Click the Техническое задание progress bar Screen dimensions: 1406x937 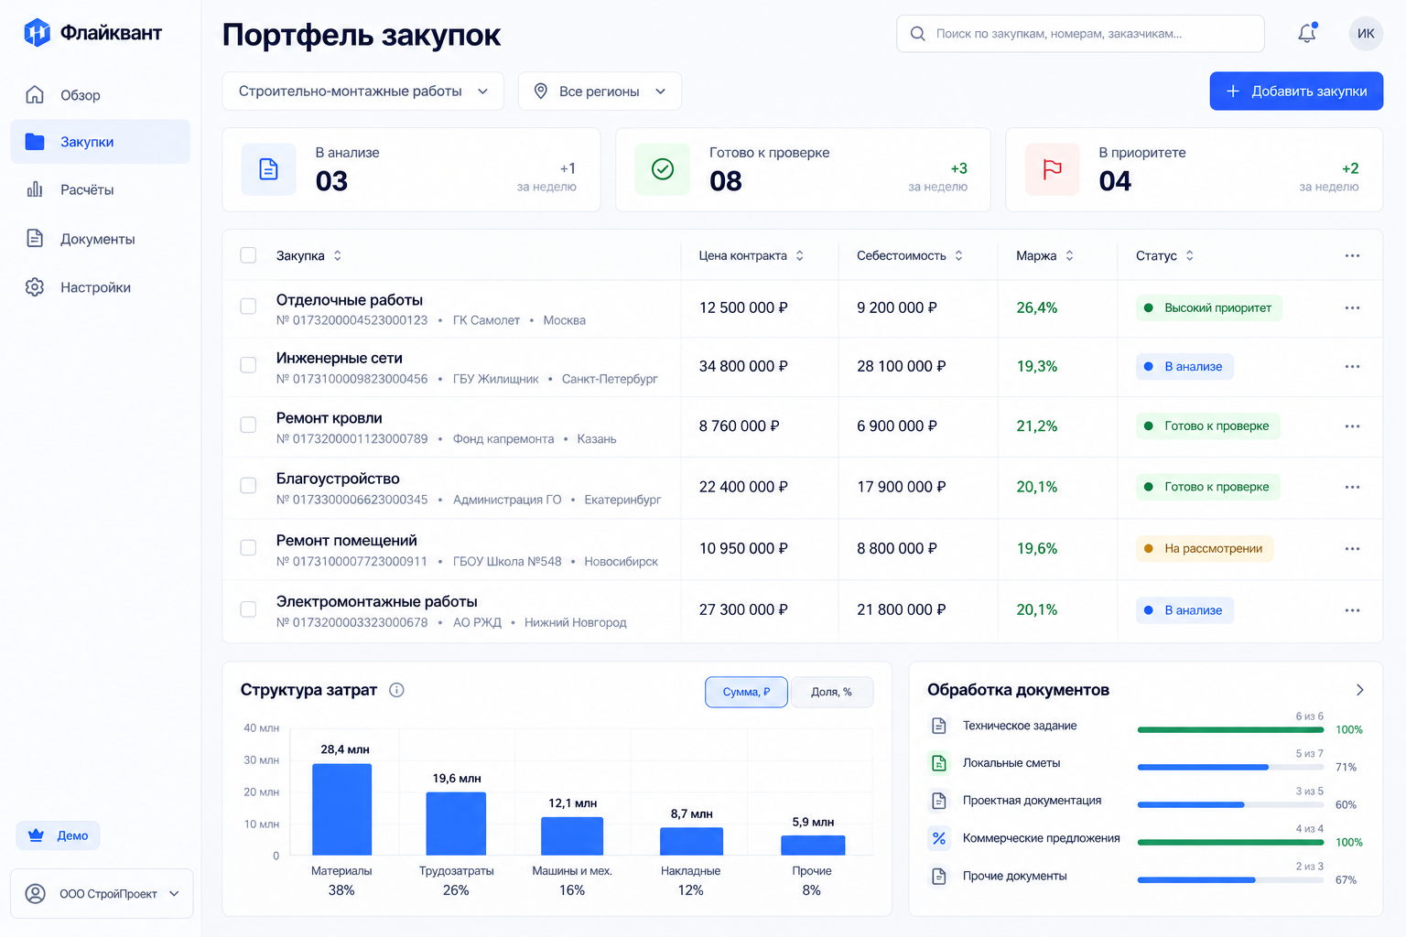pyautogui.click(x=1230, y=730)
